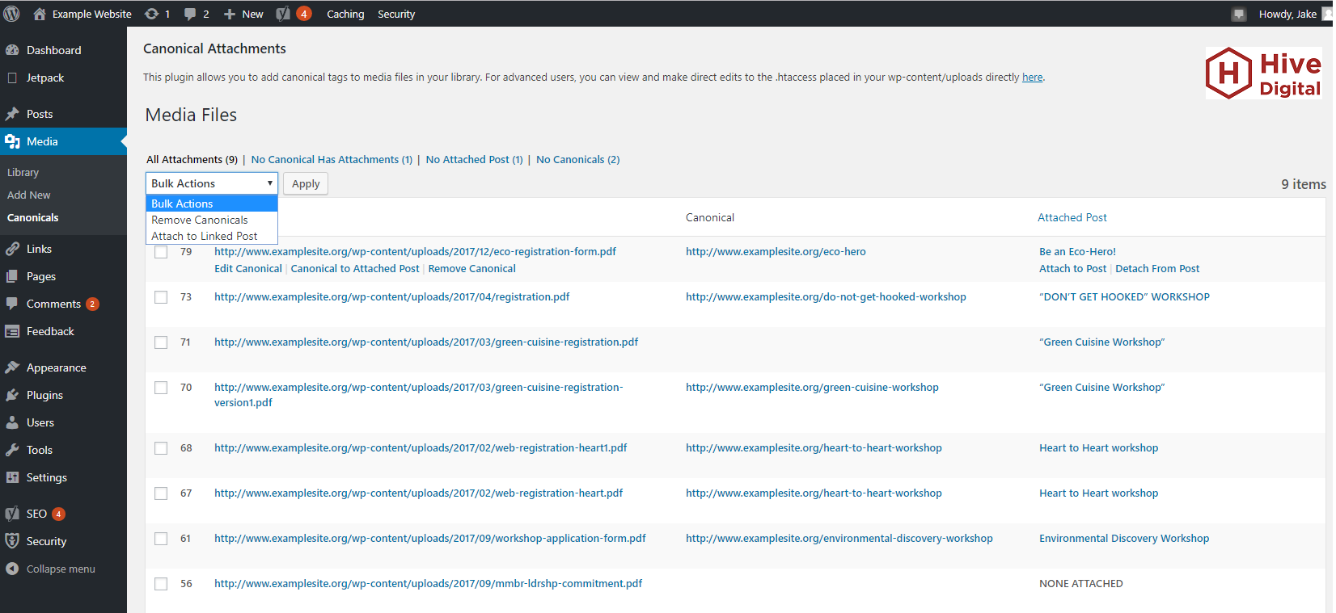Check the checkbox for attachment 56
Screen dimensions: 1336x613
tap(161, 584)
